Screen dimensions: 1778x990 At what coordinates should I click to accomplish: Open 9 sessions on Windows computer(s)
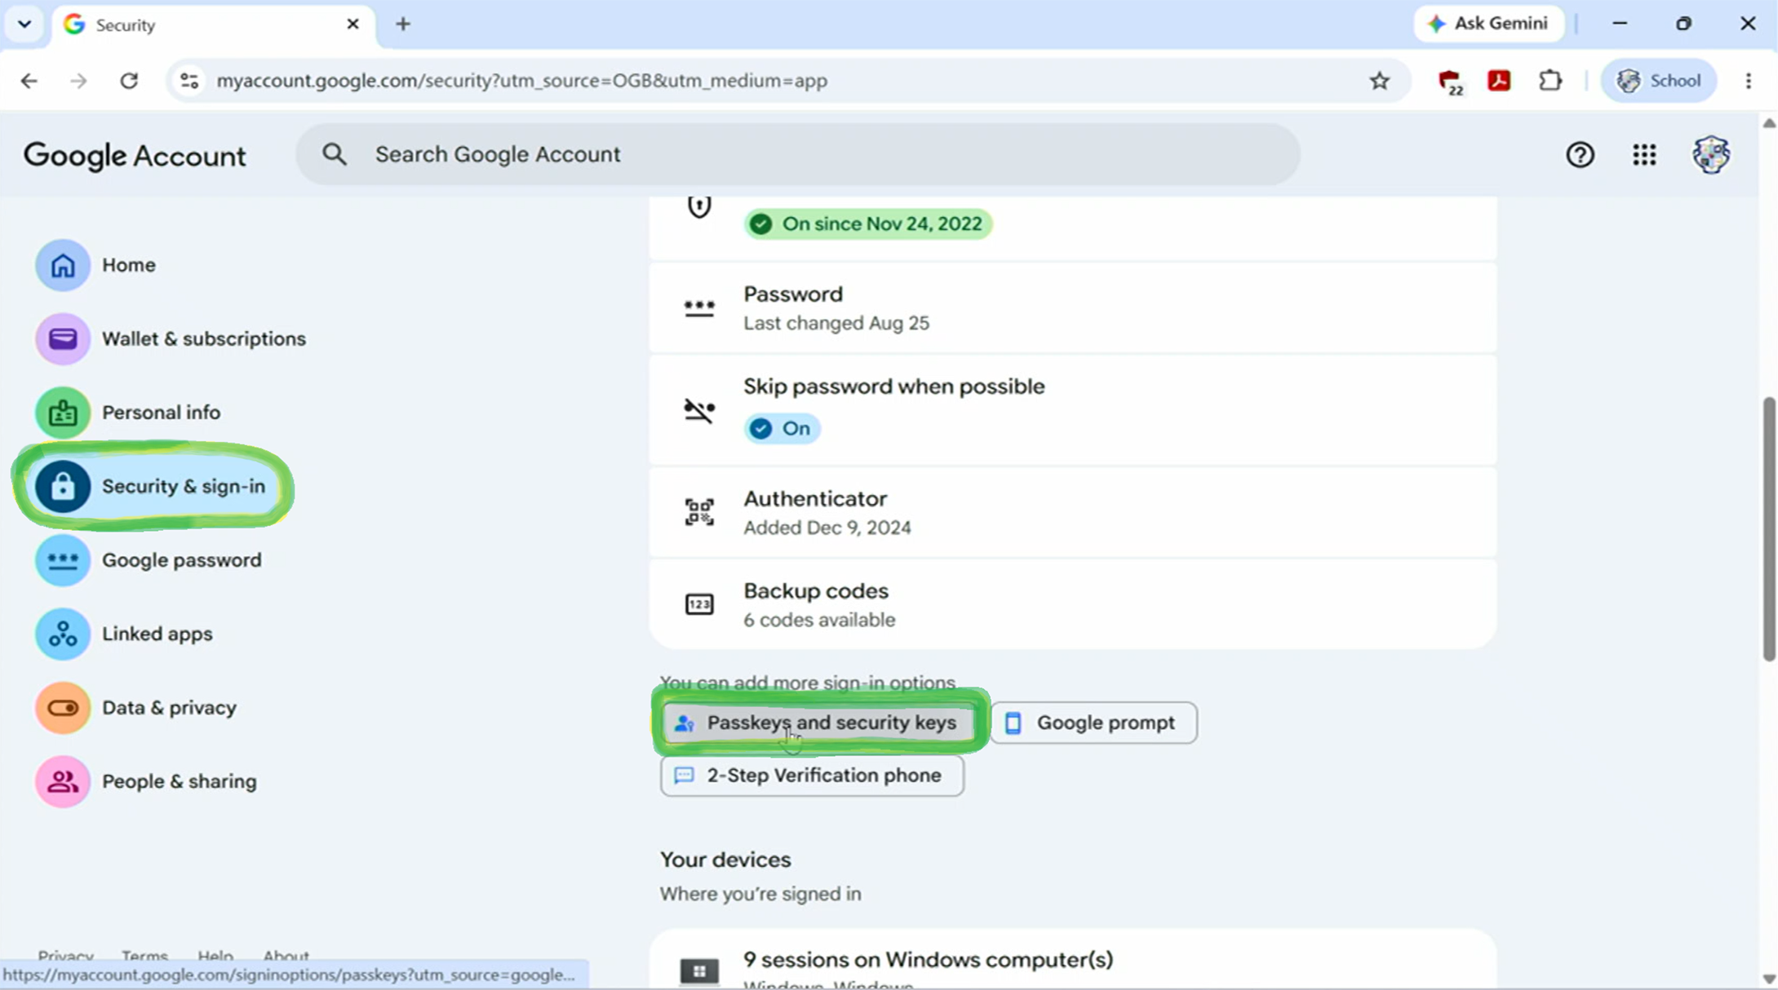1073,961
